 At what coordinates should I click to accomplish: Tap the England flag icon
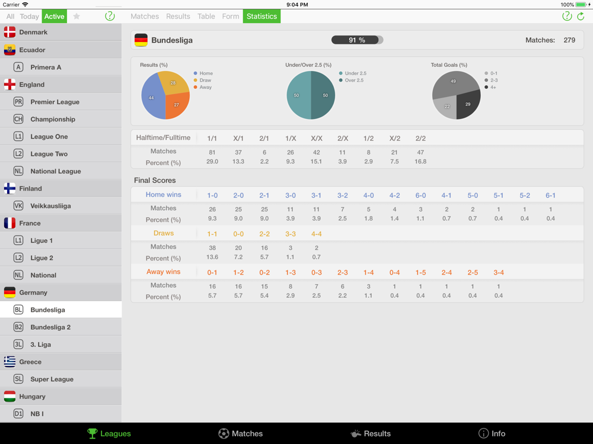point(10,84)
